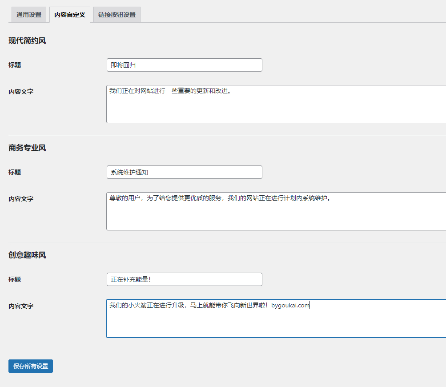Click the 内容文字 label under 创意趣味风

point(21,306)
